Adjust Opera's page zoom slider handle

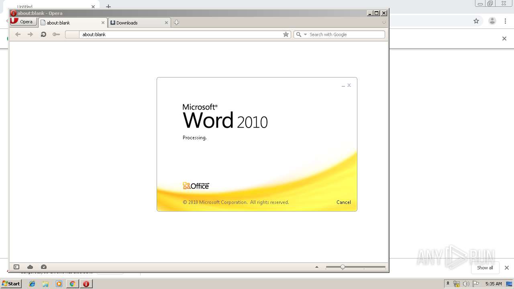(x=343, y=267)
